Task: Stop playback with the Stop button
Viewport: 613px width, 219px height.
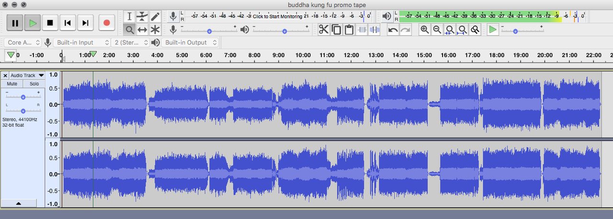Action: (x=50, y=22)
